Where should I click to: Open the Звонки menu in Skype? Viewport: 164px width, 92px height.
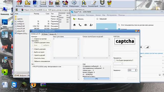tap(98, 15)
